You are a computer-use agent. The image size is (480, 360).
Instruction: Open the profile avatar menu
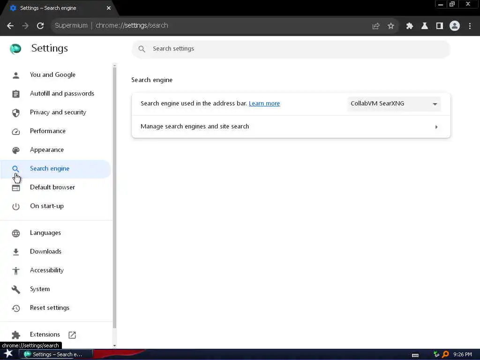pyautogui.click(x=455, y=26)
